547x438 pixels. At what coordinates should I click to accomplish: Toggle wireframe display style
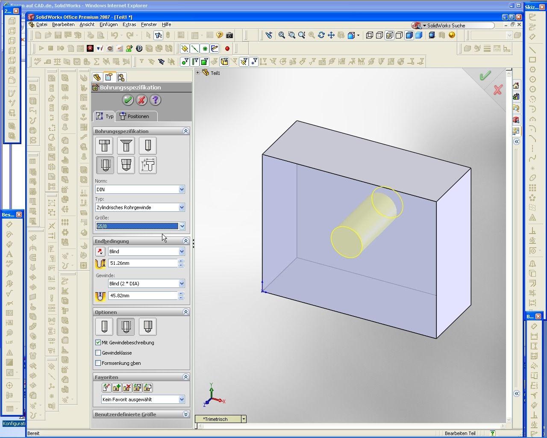coord(370,36)
